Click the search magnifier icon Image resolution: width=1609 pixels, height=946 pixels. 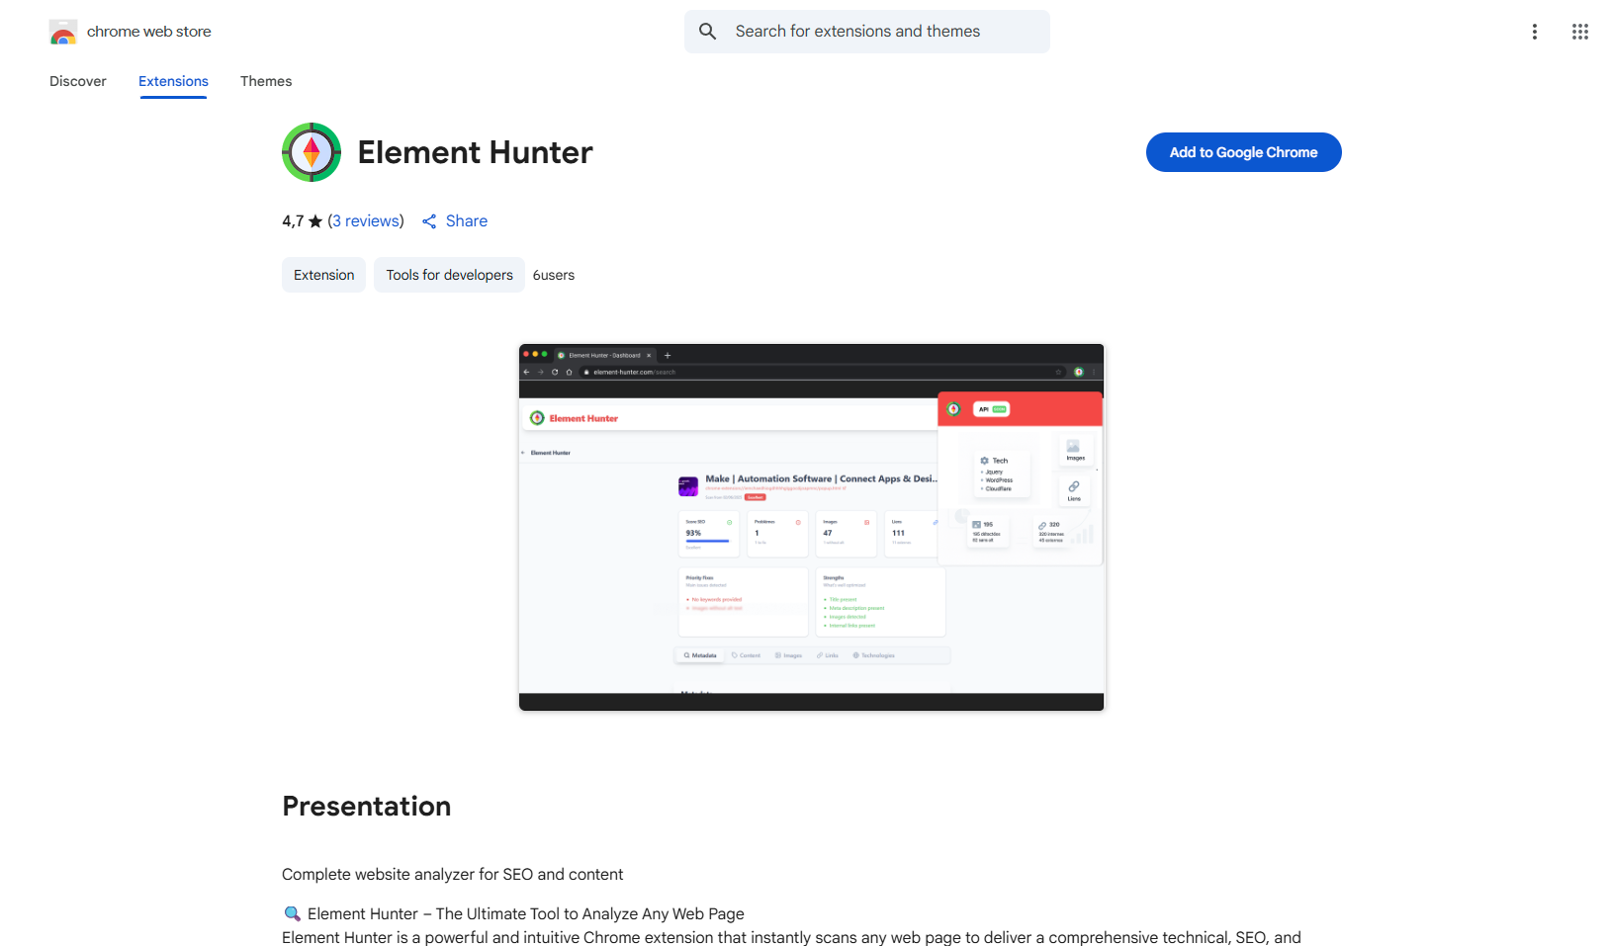[708, 32]
